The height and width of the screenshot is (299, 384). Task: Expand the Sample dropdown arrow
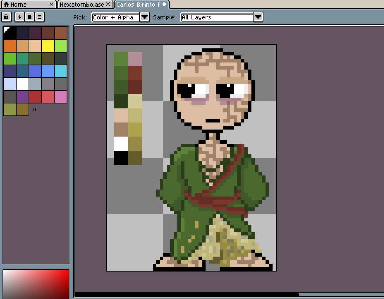tap(258, 17)
